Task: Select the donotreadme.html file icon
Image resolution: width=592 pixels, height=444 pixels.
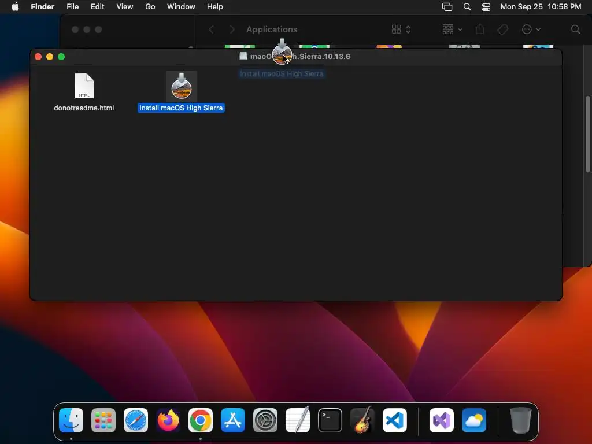Action: 84,86
